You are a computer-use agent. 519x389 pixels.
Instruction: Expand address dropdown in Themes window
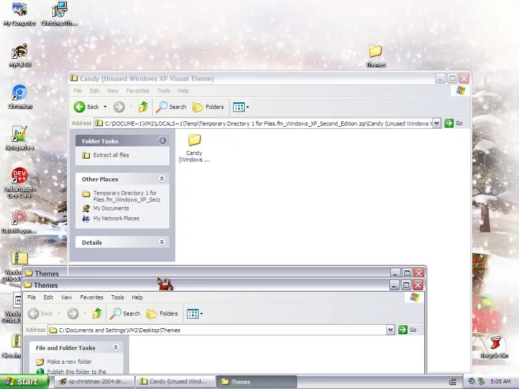[x=390, y=330]
